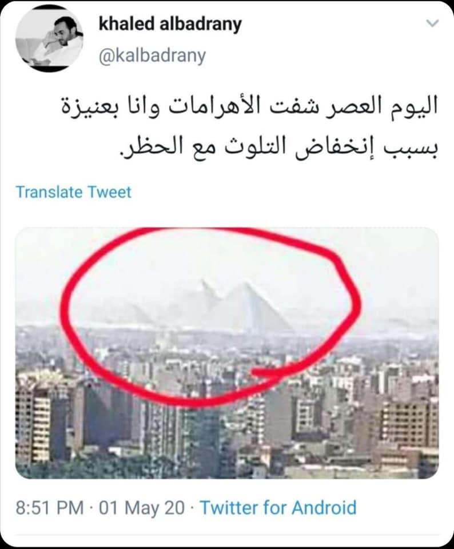This screenshot has height=549, width=454.
Task: Click the Translate Tweet link
Action: pyautogui.click(x=74, y=192)
